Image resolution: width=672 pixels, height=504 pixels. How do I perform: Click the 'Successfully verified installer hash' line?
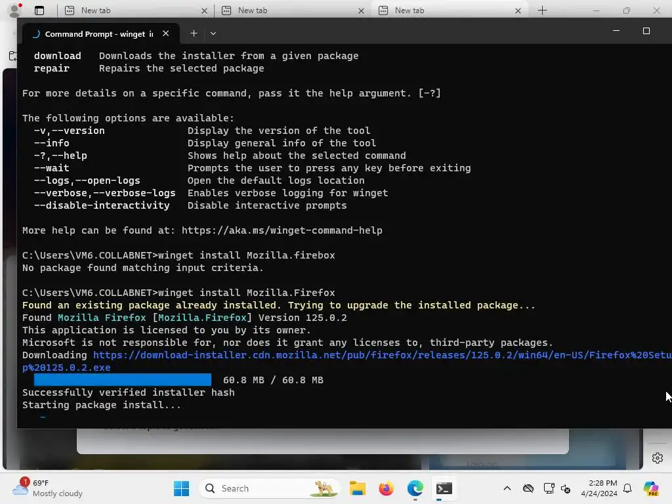pyautogui.click(x=129, y=392)
